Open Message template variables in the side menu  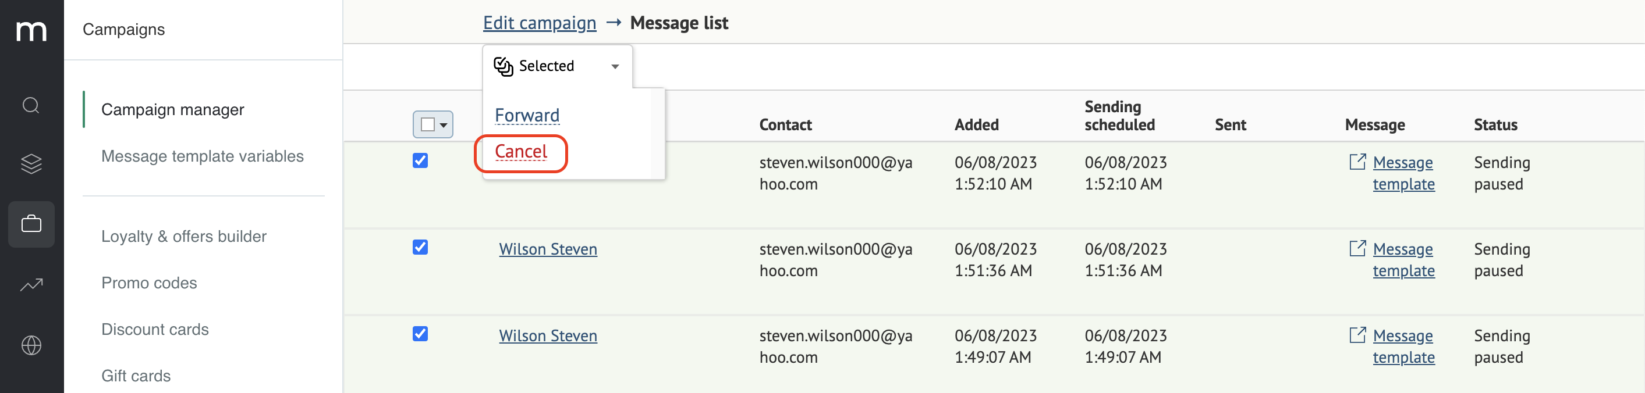203,156
